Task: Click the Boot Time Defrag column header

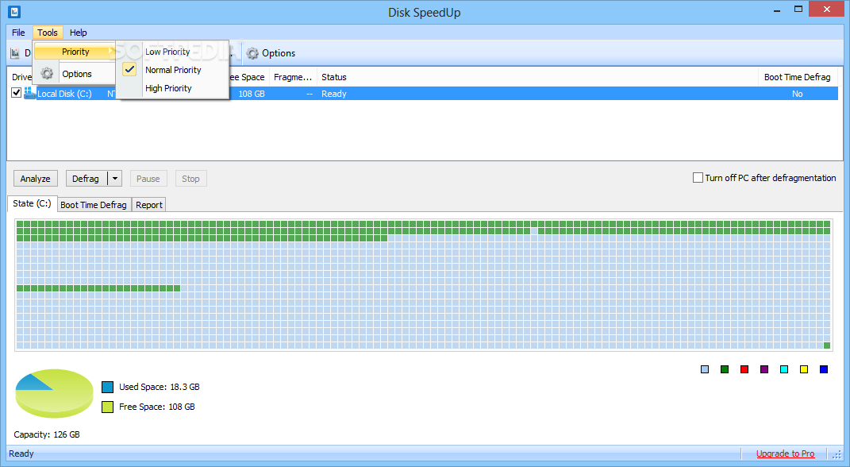Action: 798,77
